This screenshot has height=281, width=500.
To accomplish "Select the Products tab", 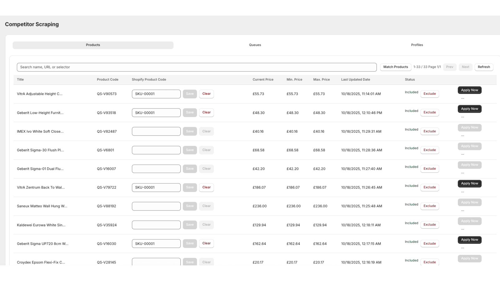I will (93, 45).
